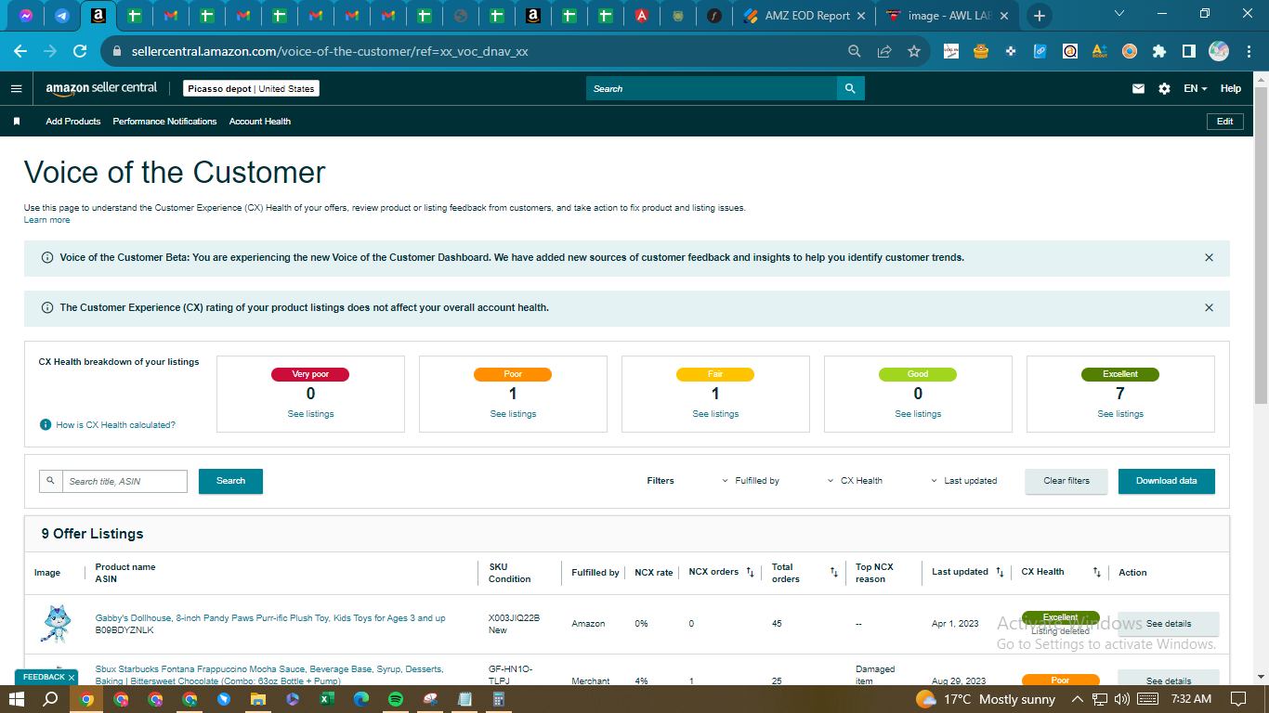The image size is (1269, 713).
Task: Go back with the browser back arrow
Action: 20,51
